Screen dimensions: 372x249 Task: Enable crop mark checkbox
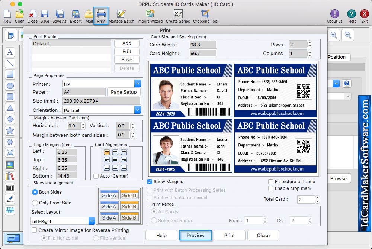271,188
